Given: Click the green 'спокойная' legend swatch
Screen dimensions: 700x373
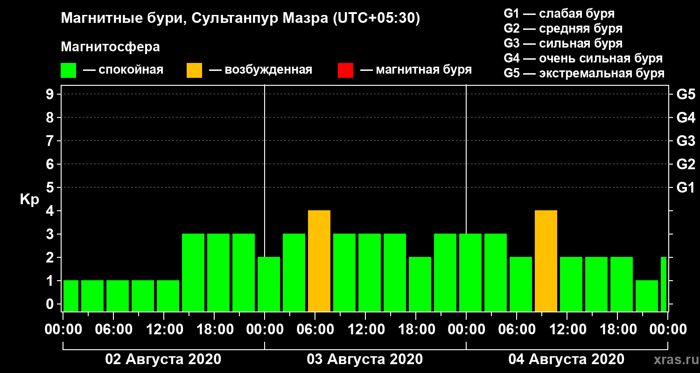Looking at the screenshot, I should tap(68, 70).
